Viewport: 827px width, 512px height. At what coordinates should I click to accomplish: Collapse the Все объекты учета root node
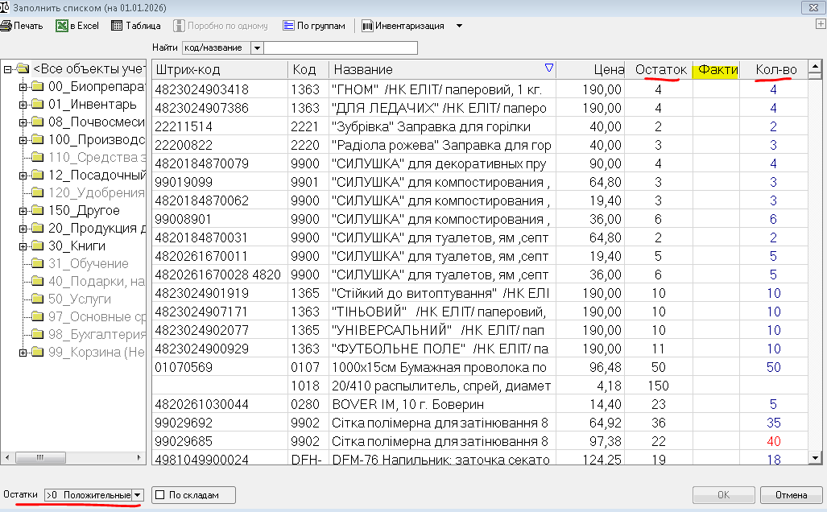click(6, 69)
